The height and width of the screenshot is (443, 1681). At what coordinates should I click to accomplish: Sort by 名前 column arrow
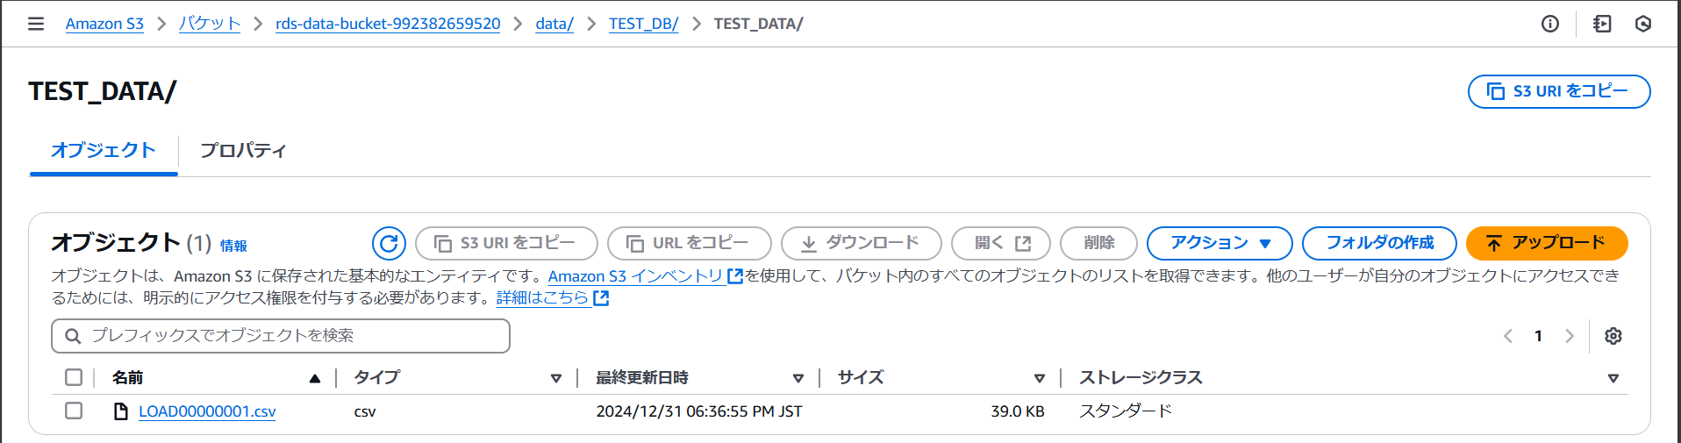[315, 378]
